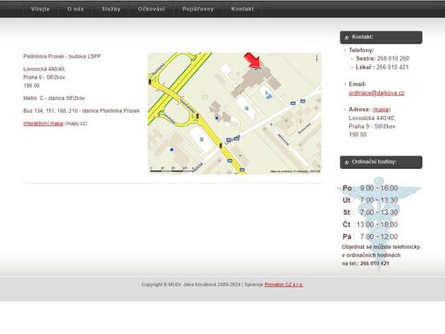Click the Copyright MUDr. Jana Kriváková footer text
Image resolution: width=445 pixels, height=334 pixels.
[x=191, y=284]
